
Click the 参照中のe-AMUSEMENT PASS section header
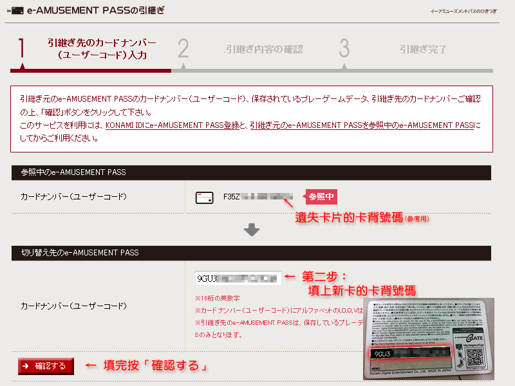click(251, 172)
